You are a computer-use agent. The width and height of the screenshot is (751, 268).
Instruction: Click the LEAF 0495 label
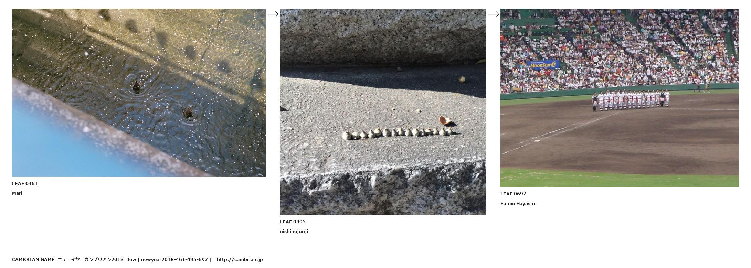(293, 222)
